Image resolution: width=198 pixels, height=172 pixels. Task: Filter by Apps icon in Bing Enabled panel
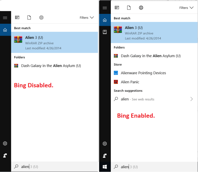pos(117,7)
